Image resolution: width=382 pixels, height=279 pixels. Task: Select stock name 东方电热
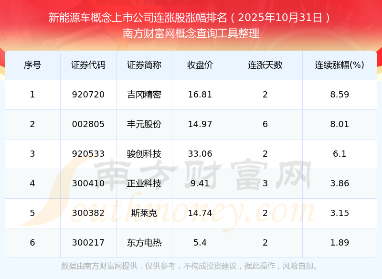(144, 243)
